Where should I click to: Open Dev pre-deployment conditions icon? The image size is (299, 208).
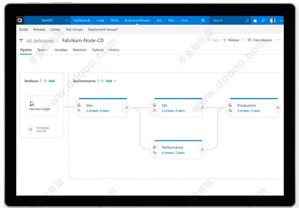(79, 108)
